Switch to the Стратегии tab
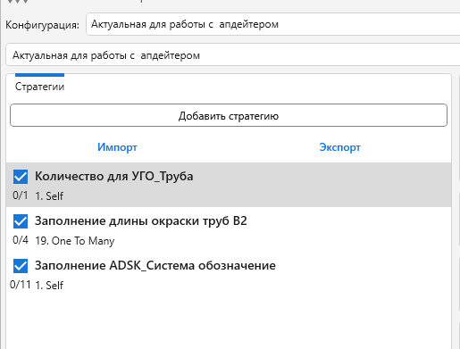Viewport: 460px width, 349px height. point(39,87)
